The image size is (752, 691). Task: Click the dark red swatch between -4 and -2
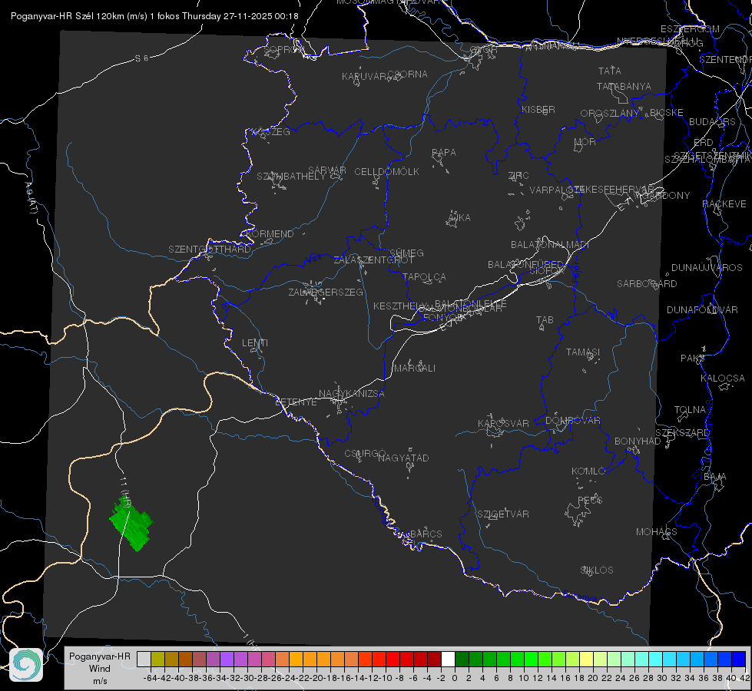(434, 659)
